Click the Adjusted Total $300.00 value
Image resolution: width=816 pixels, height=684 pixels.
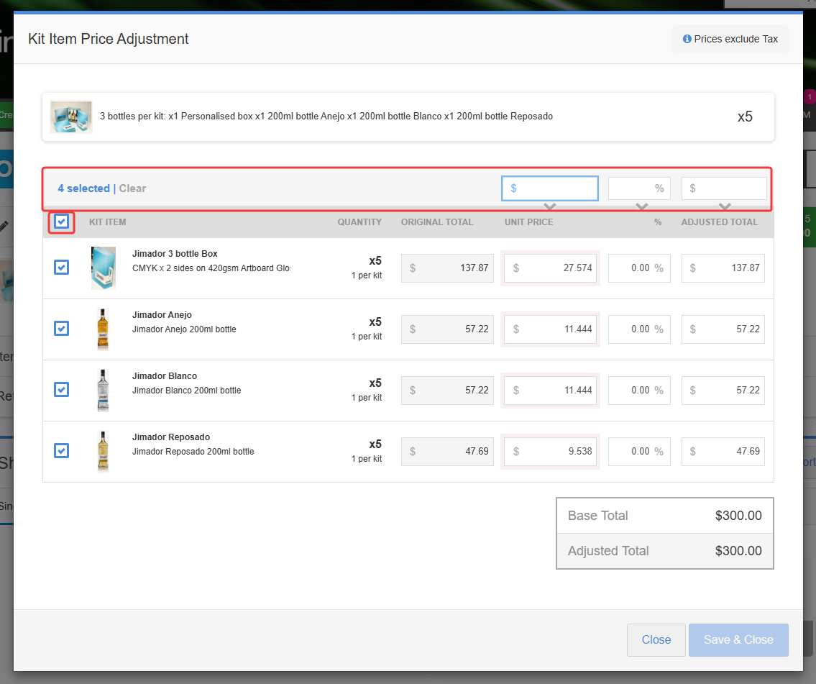(738, 551)
